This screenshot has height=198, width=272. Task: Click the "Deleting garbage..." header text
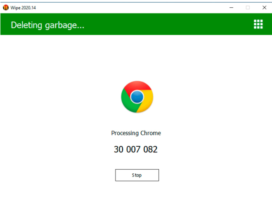point(47,25)
